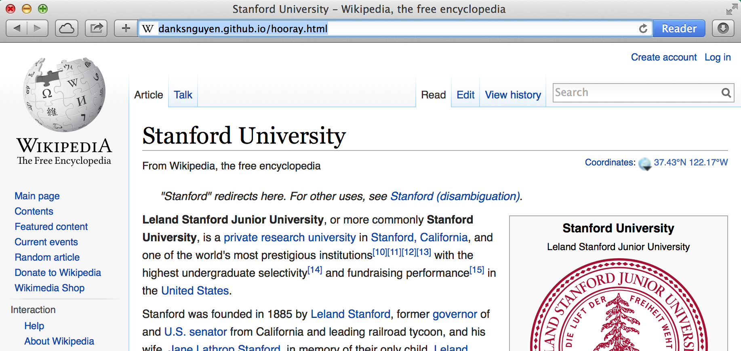Follow the Stanford, California link
Screen dimensions: 741x351
pyautogui.click(x=419, y=238)
